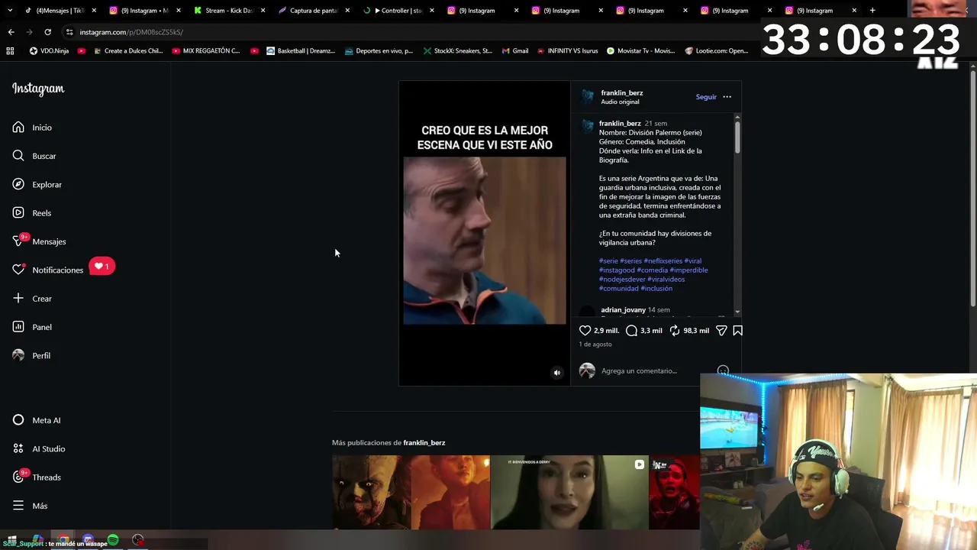
Task: Open OBS Studio from the taskbar
Action: pos(138,540)
